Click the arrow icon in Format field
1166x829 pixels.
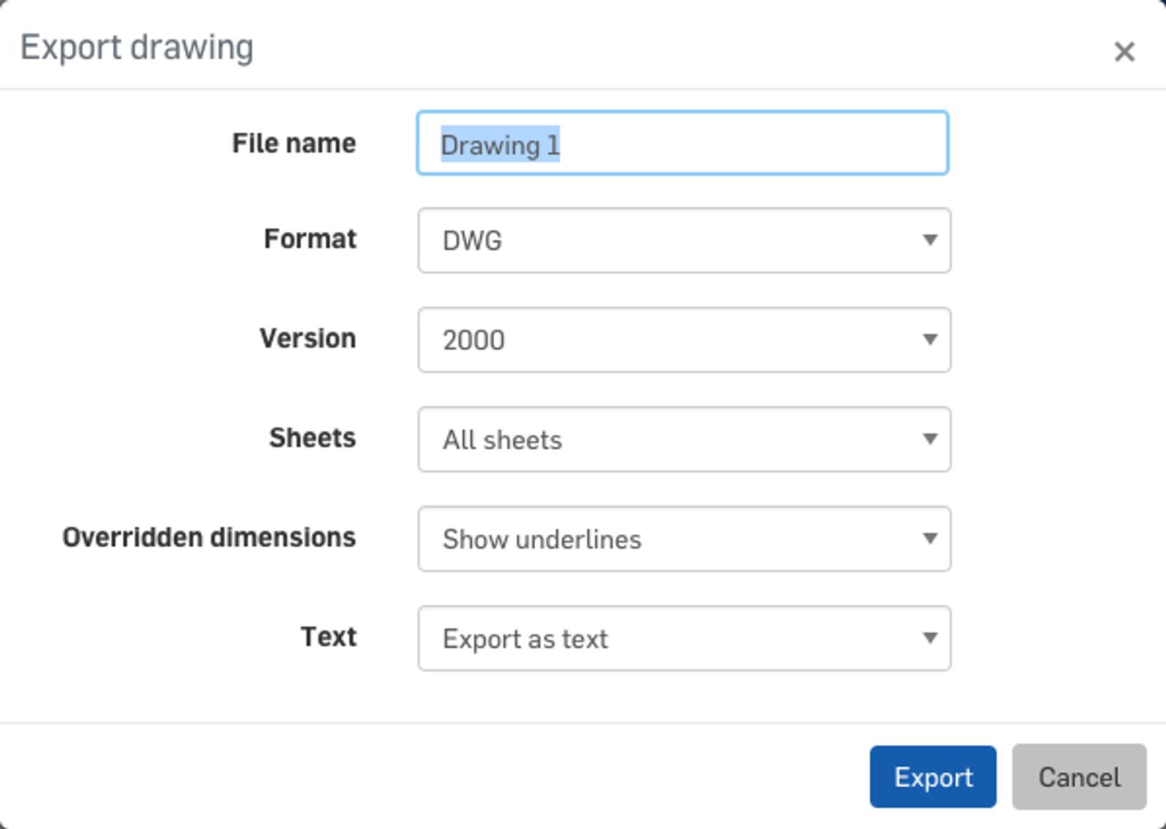click(x=929, y=240)
